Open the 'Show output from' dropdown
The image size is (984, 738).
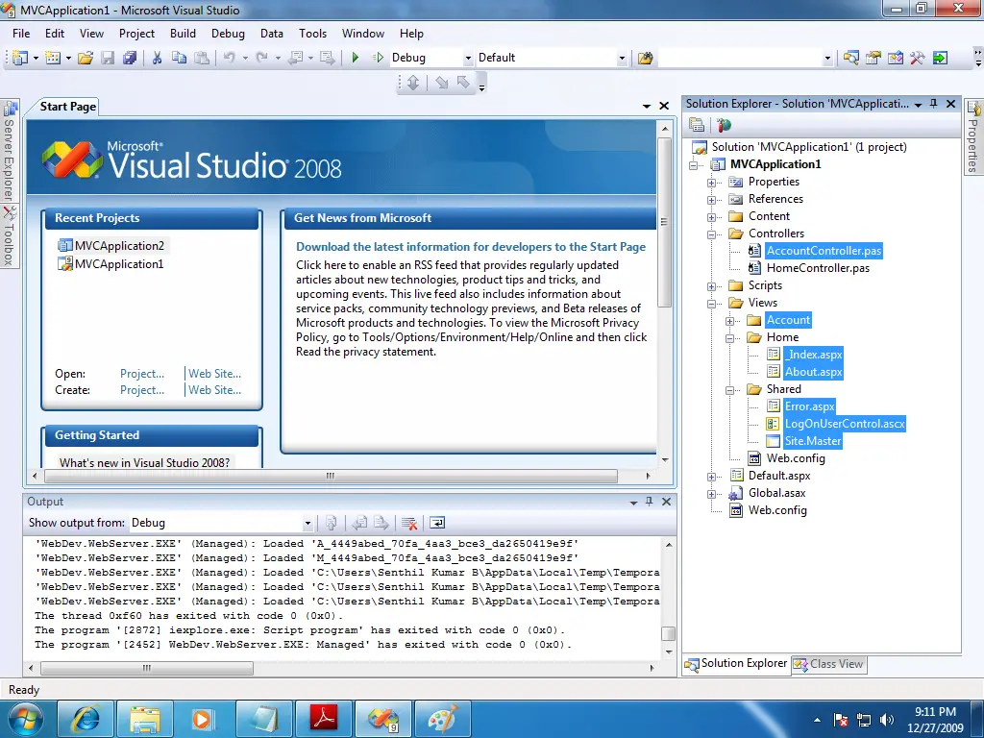pyautogui.click(x=307, y=523)
